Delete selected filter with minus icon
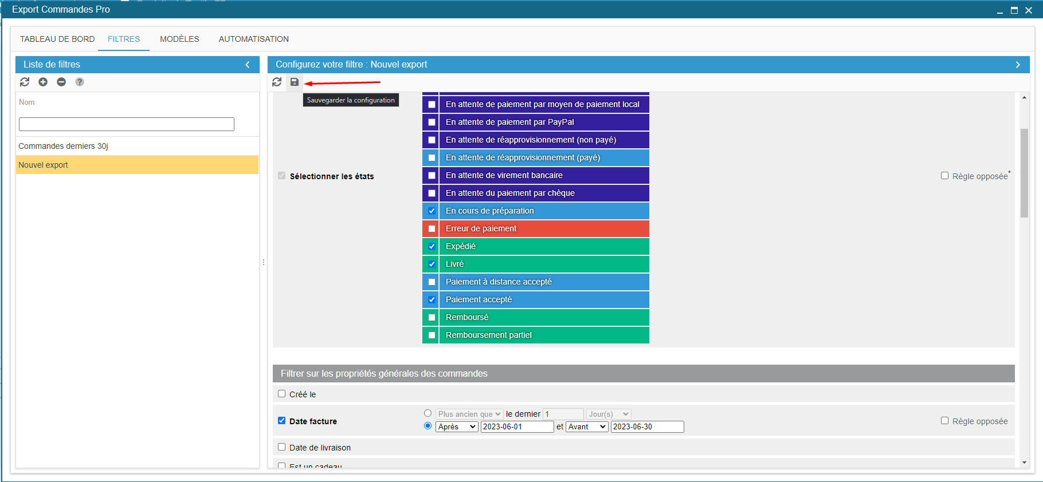 [x=61, y=82]
